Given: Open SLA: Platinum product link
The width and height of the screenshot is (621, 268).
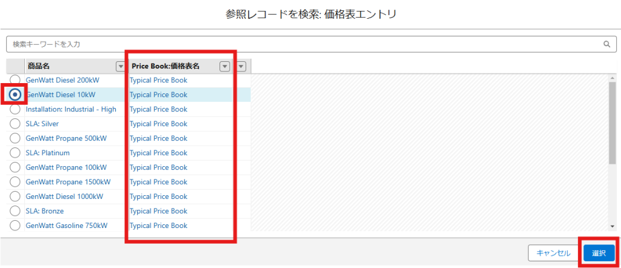Looking at the screenshot, I should click(x=47, y=153).
